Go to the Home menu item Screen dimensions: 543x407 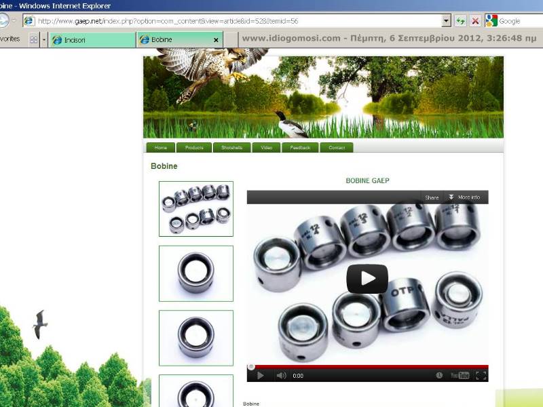point(161,147)
